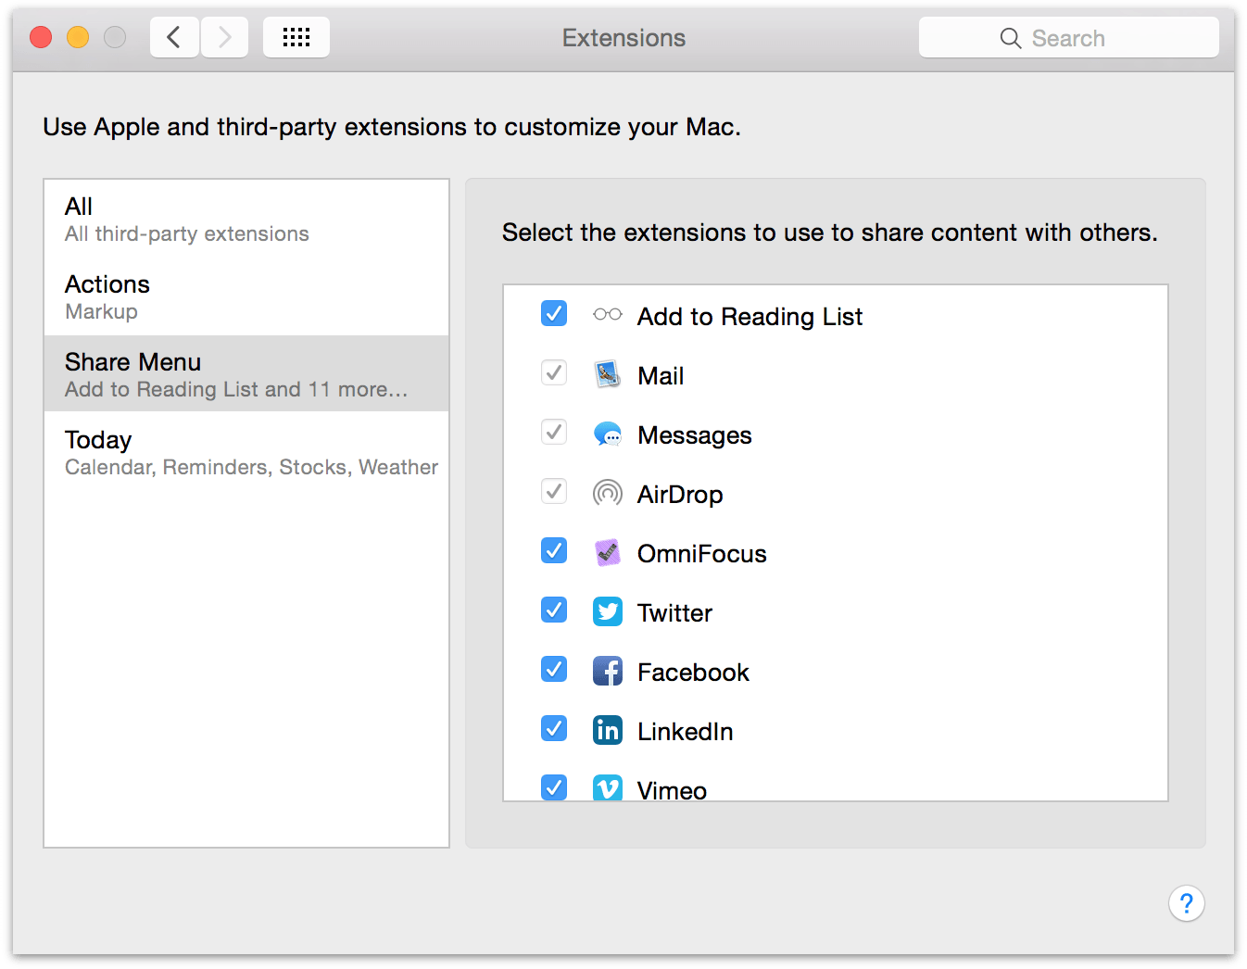This screenshot has width=1247, height=969.
Task: Go back with the left arrow
Action: point(174,37)
